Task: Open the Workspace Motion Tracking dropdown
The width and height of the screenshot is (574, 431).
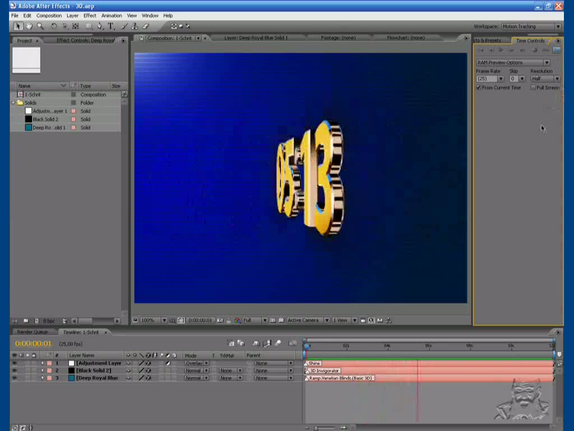Action: 530,26
